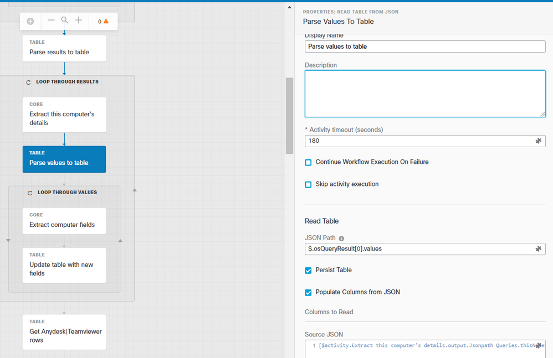Click the Loop Through Results header
Image resolution: width=553 pixels, height=358 pixels.
[68, 82]
